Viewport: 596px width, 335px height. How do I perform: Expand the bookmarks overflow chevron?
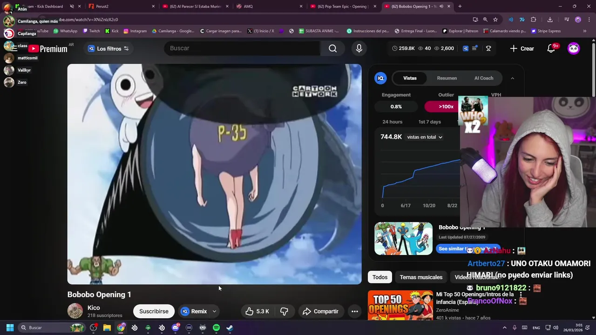click(x=585, y=31)
